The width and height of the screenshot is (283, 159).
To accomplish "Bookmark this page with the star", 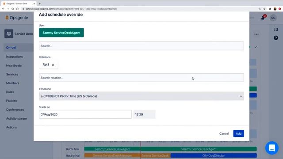I will click(264, 9).
